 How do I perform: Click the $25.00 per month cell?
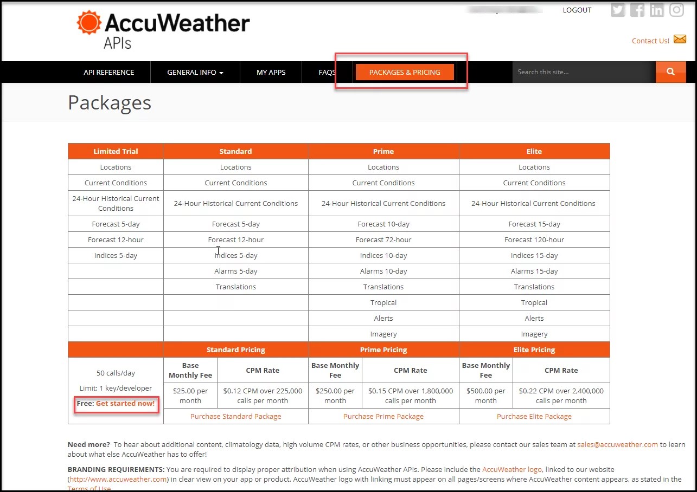pyautogui.click(x=190, y=396)
